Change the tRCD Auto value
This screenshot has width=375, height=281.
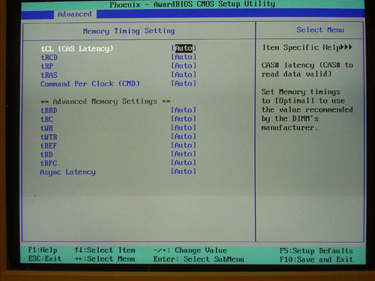184,57
